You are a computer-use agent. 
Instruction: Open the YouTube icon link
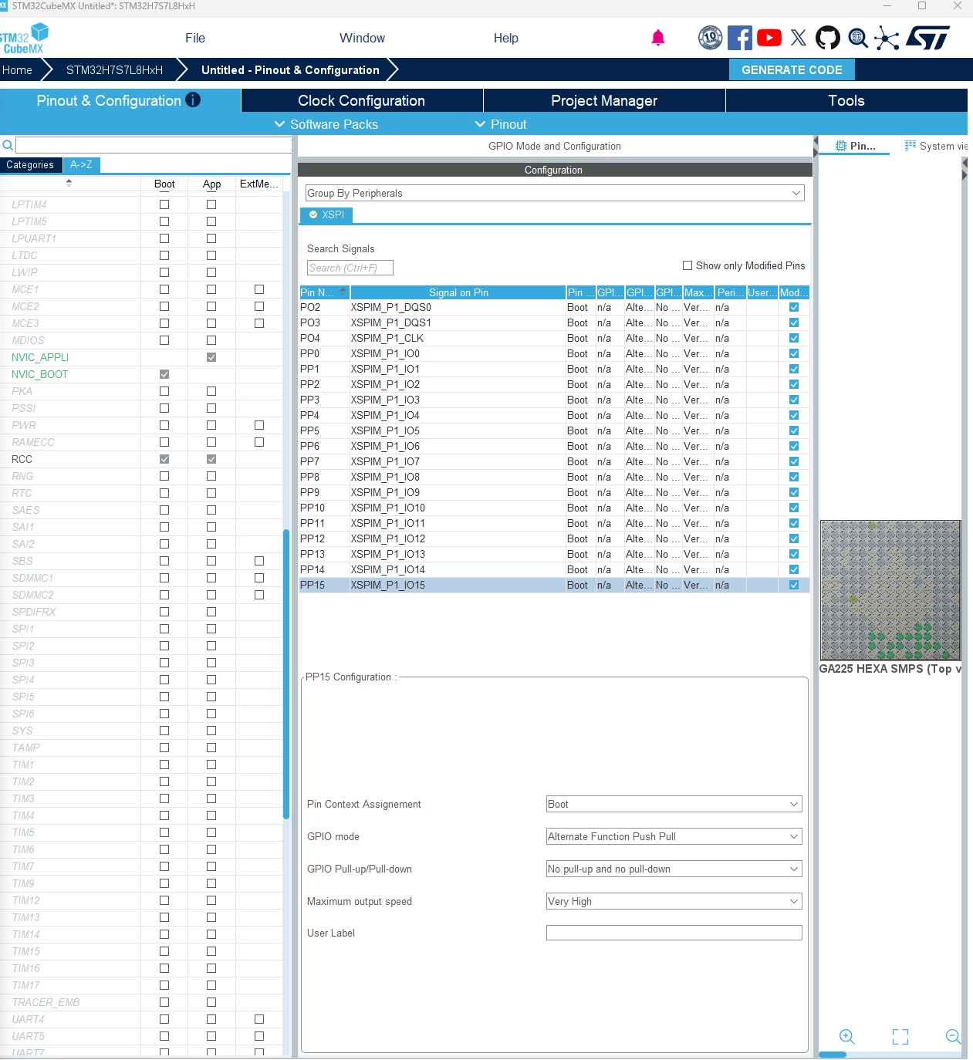(769, 38)
